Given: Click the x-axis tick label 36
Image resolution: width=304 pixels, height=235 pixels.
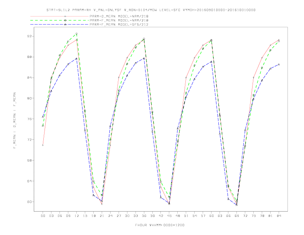Looking at the screenshot, I should [144, 216].
